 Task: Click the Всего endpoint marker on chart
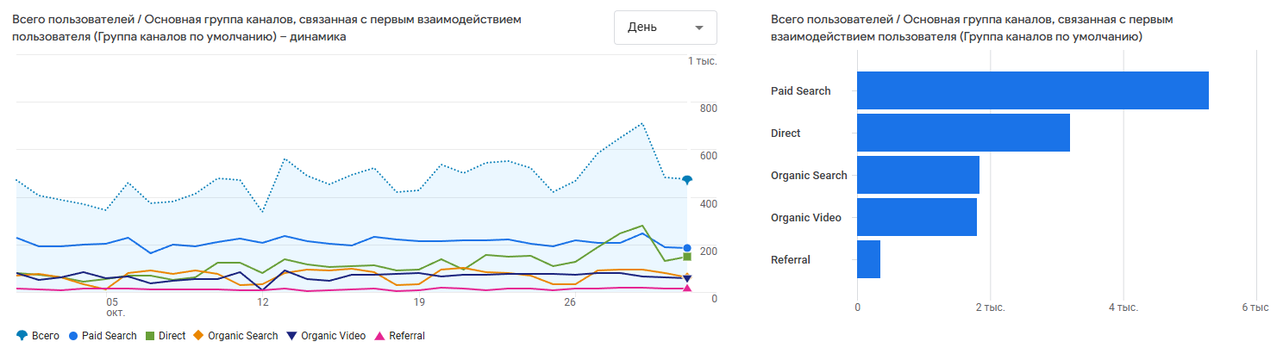tap(687, 180)
